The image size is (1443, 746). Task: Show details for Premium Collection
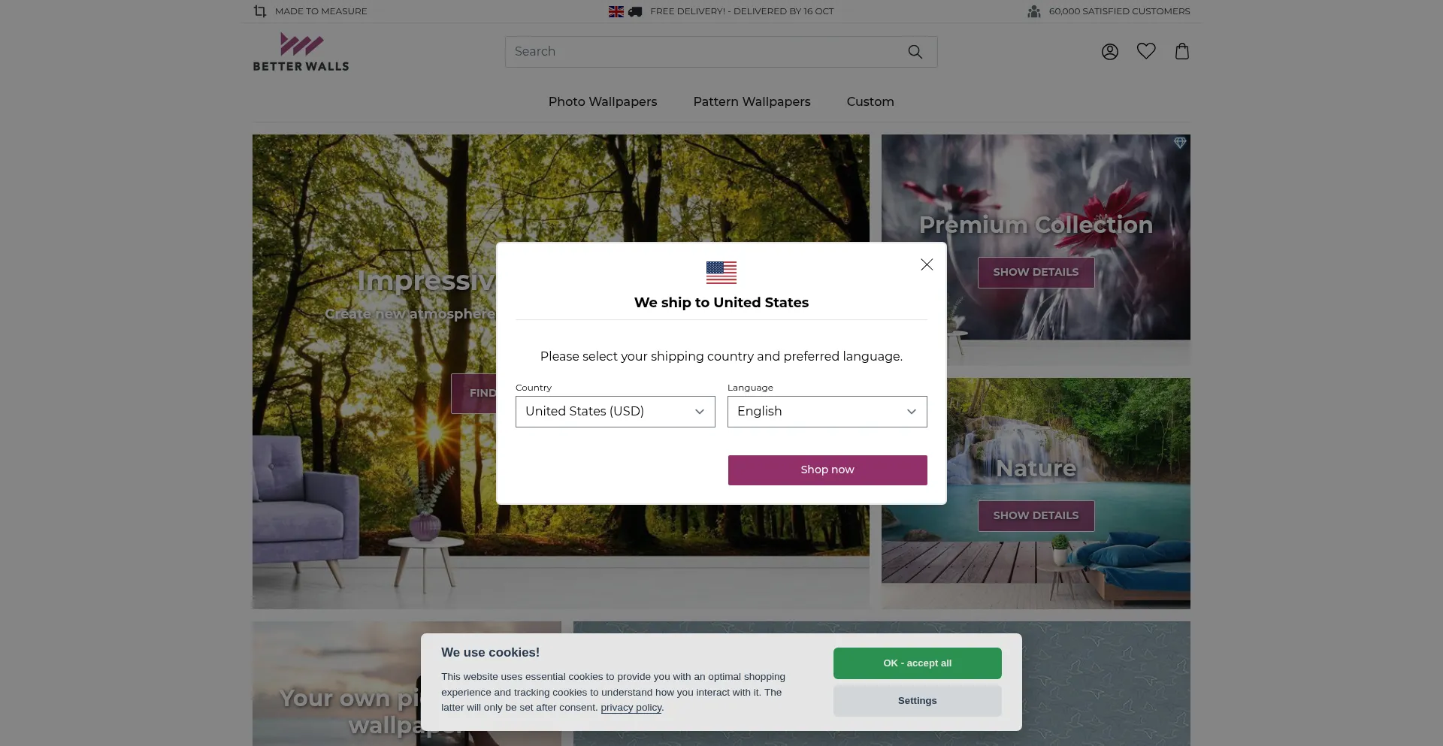tap(1036, 273)
